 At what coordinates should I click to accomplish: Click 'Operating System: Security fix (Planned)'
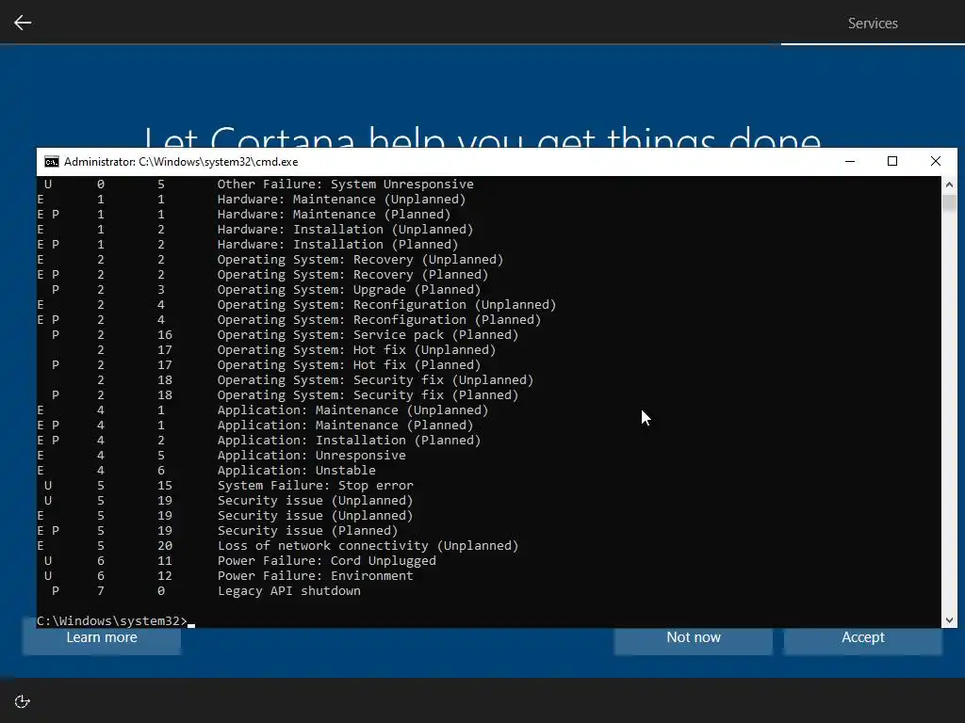pos(368,394)
